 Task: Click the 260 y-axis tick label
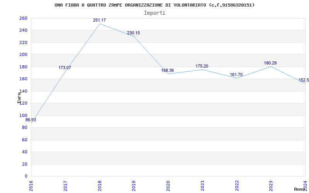(x=23, y=18)
